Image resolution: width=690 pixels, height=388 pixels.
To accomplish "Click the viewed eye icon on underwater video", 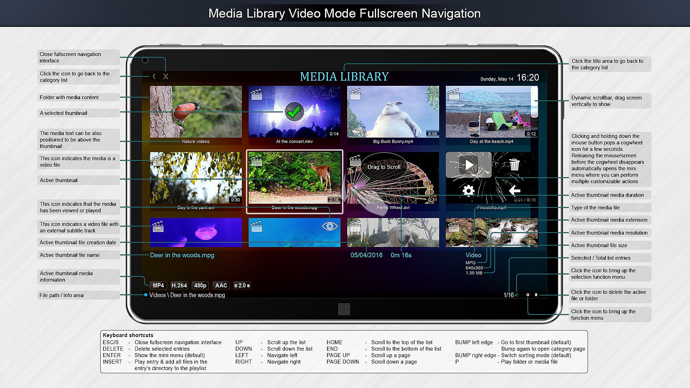I will (x=330, y=226).
